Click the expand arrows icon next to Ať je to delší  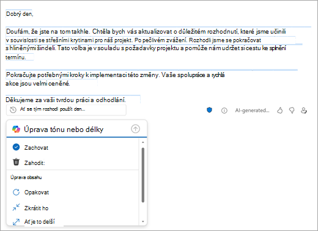[16, 222]
